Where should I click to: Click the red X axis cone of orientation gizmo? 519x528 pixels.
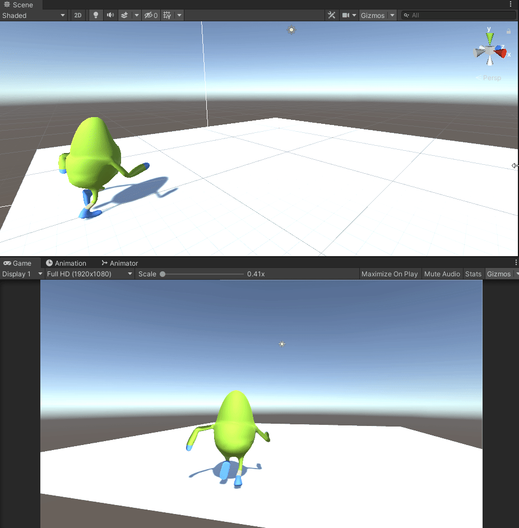501,53
